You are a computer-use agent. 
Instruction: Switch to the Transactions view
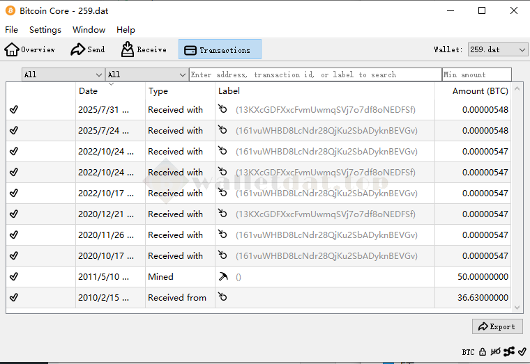220,49
